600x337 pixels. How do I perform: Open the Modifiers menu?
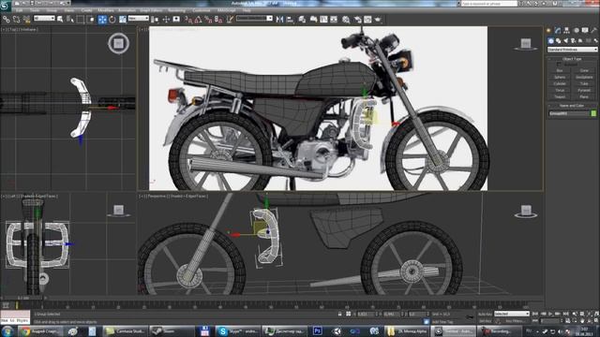106,10
